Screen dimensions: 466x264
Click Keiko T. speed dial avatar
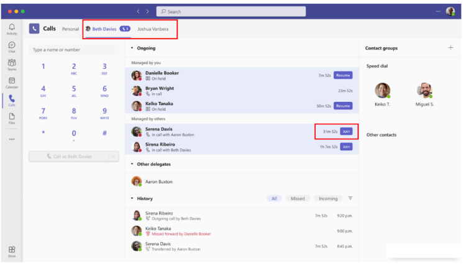382,90
